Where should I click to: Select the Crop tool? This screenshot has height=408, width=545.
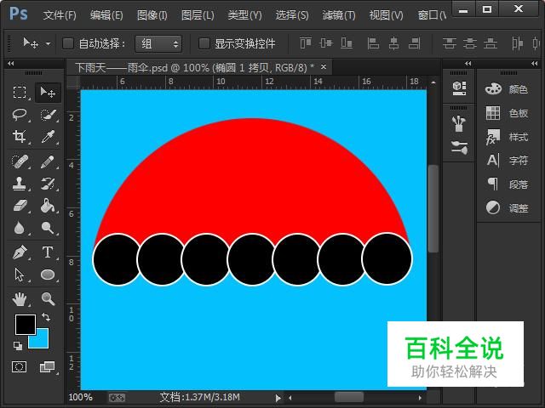(x=20, y=136)
